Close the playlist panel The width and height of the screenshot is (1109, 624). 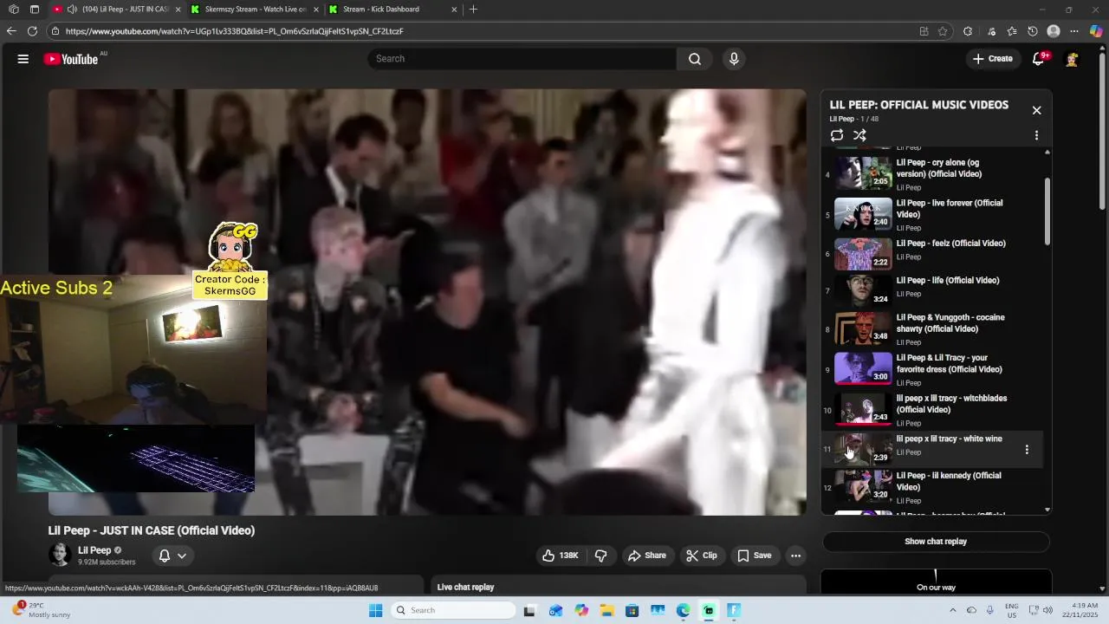pos(1036,110)
